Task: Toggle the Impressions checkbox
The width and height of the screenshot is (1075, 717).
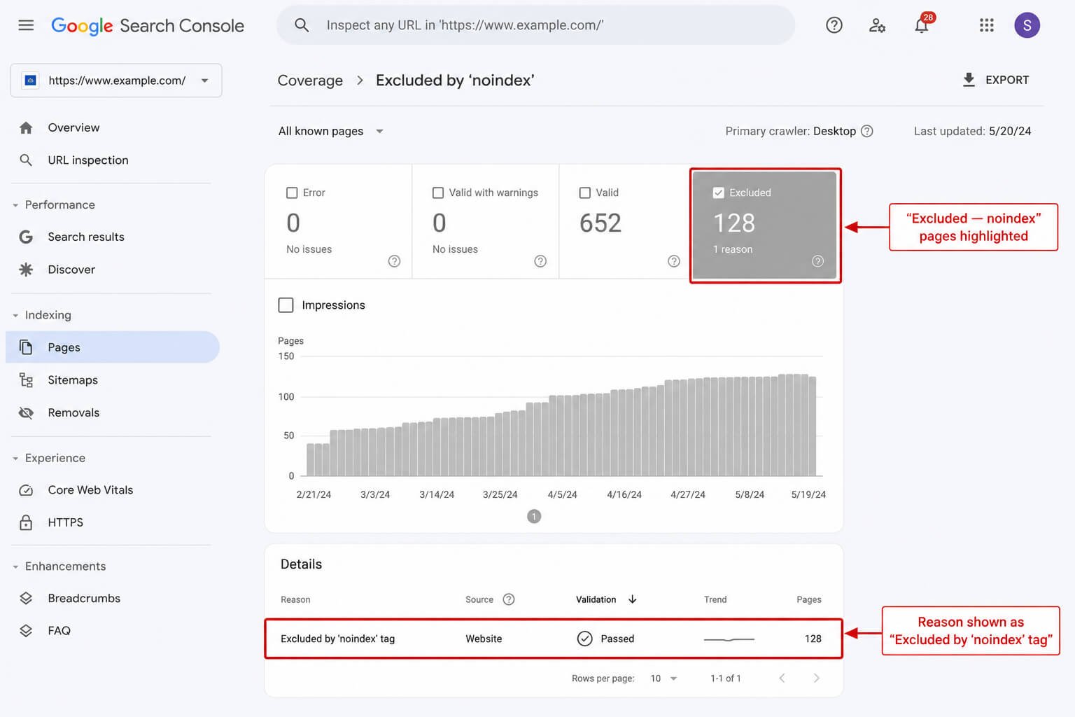Action: pyautogui.click(x=286, y=305)
